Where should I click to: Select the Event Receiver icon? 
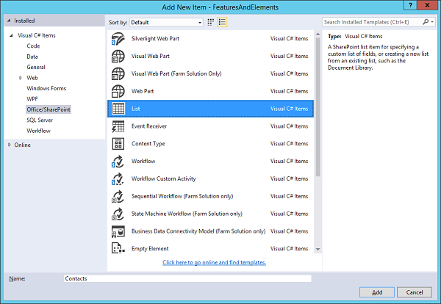point(118,126)
